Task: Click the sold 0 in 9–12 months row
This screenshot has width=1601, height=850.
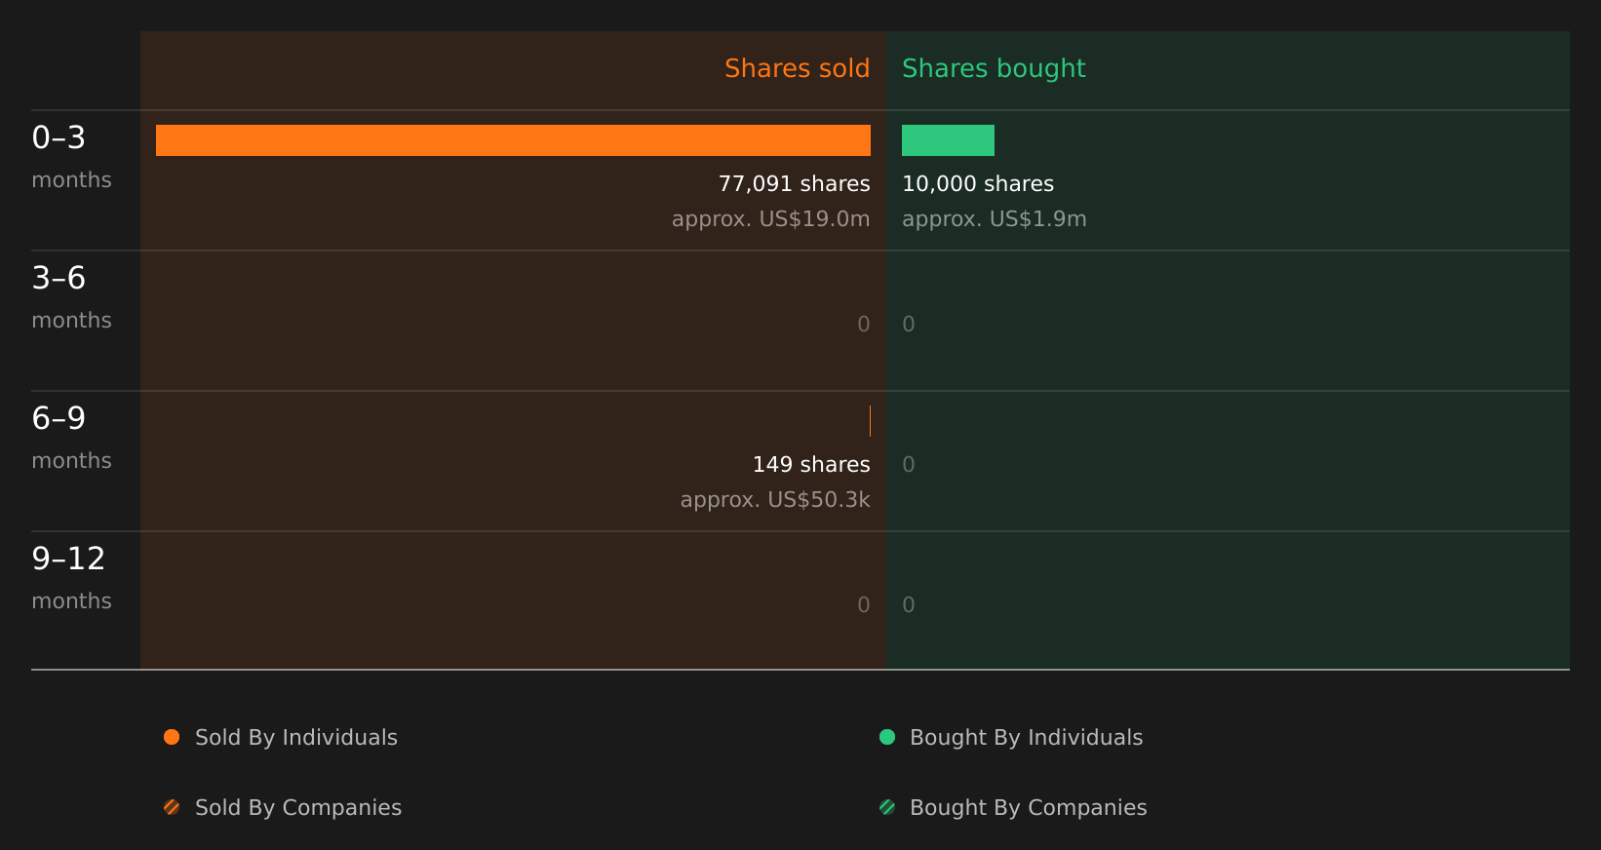Action: pyautogui.click(x=864, y=604)
